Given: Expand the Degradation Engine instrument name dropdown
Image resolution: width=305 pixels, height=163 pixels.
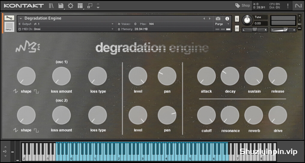Looking at the screenshot, I should click(21, 19).
